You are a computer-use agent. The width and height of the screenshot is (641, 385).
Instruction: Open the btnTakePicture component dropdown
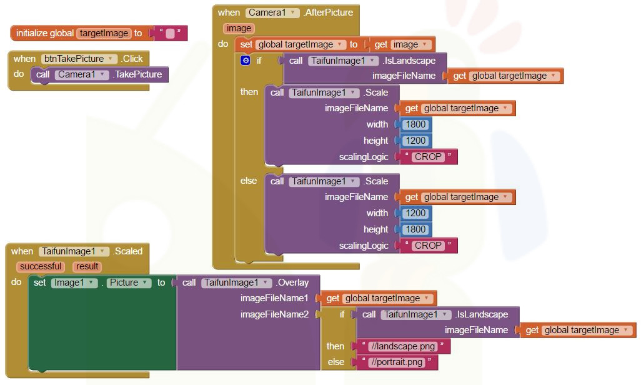pyautogui.click(x=112, y=59)
